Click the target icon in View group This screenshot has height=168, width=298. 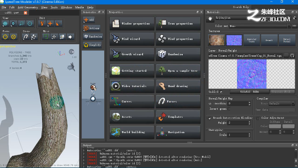click(30, 24)
